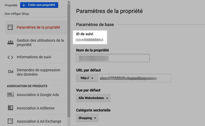This screenshot has width=205, height=126.
Task: Click the Google Ads association icon
Action: [10, 95]
